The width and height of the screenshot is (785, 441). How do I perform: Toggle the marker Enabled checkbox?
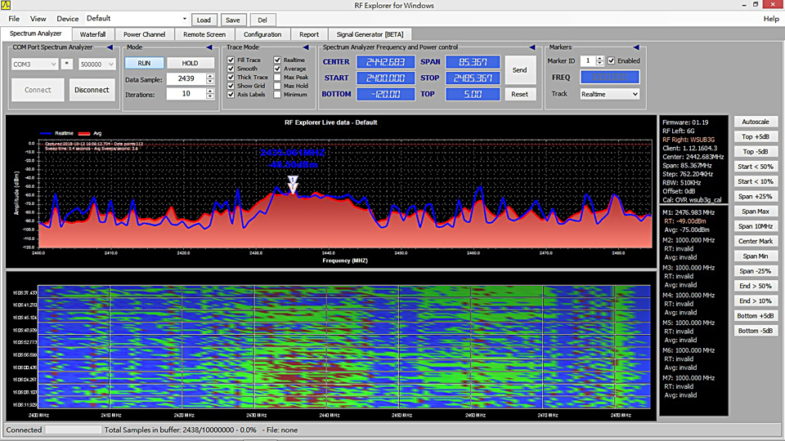(x=612, y=60)
